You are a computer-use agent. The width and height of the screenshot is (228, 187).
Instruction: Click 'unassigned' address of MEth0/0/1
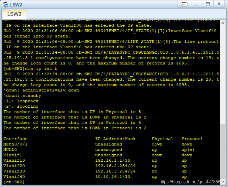pyautogui.click(x=109, y=144)
